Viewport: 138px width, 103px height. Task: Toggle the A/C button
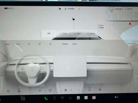18,44
